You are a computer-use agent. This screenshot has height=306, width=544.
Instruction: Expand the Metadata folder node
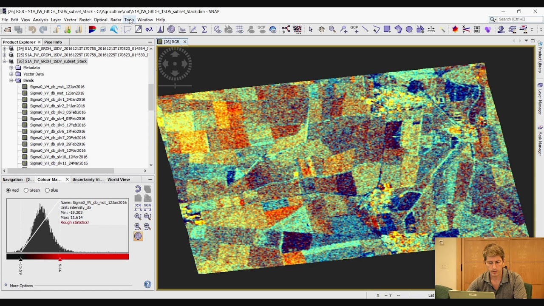11,68
